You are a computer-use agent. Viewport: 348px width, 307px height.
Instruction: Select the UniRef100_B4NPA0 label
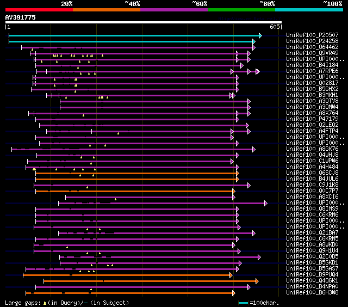pos(312,287)
